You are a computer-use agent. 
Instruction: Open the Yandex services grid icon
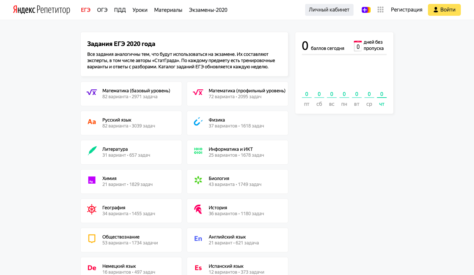tap(381, 10)
